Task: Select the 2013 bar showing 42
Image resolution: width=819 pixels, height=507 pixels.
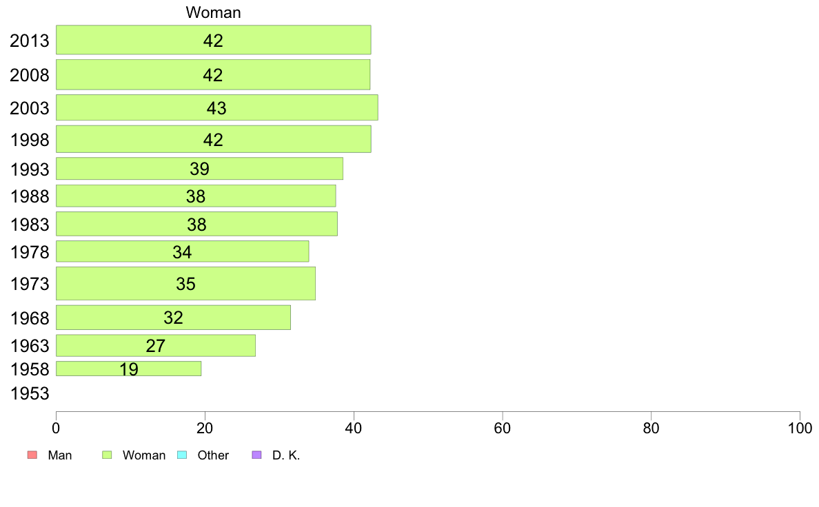Action: pos(214,40)
